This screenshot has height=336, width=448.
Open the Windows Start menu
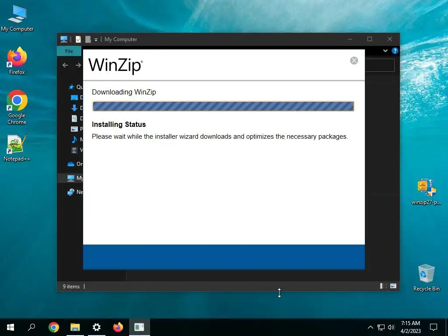click(10, 327)
